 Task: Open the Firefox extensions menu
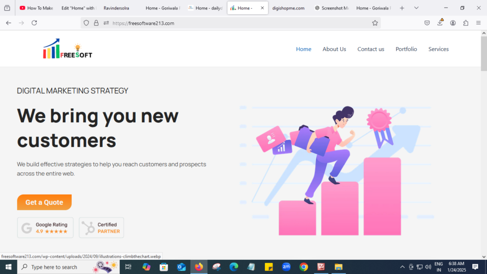tap(466, 23)
